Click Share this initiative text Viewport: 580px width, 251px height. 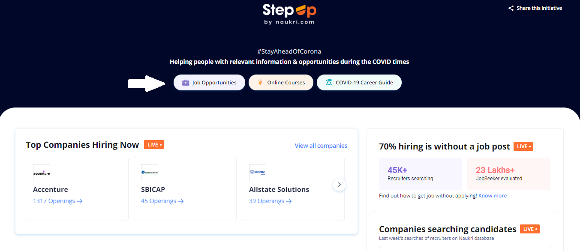[x=539, y=8]
